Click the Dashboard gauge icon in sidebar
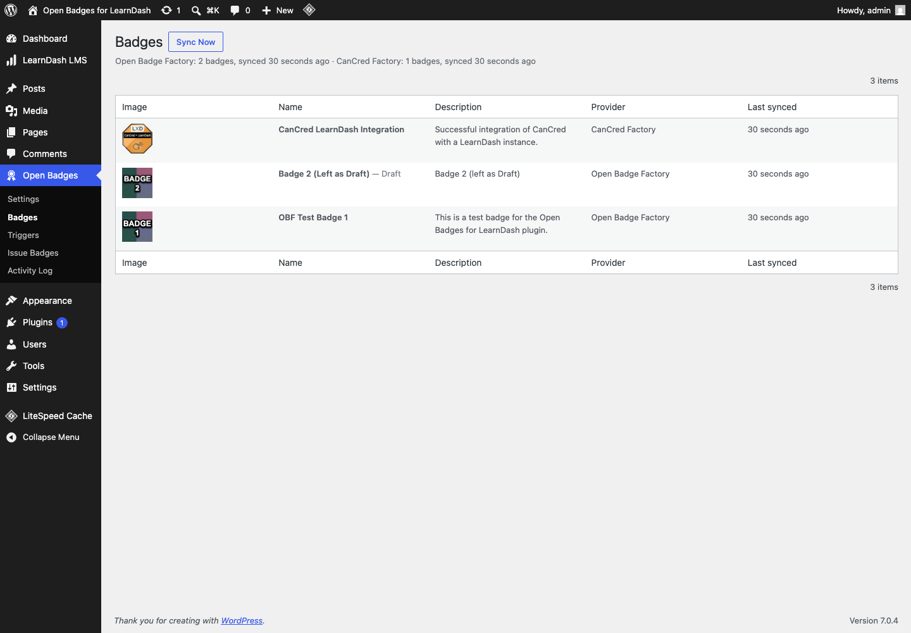The image size is (911, 633). (x=11, y=39)
